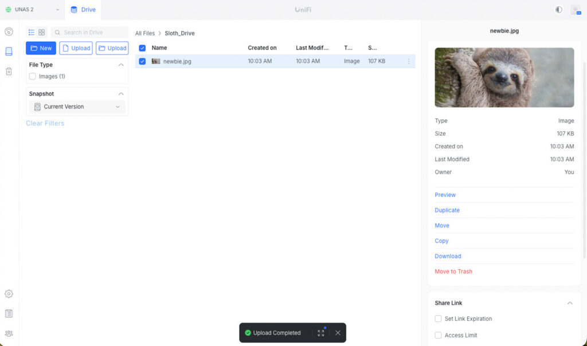Click Move to Trash link

(453, 272)
